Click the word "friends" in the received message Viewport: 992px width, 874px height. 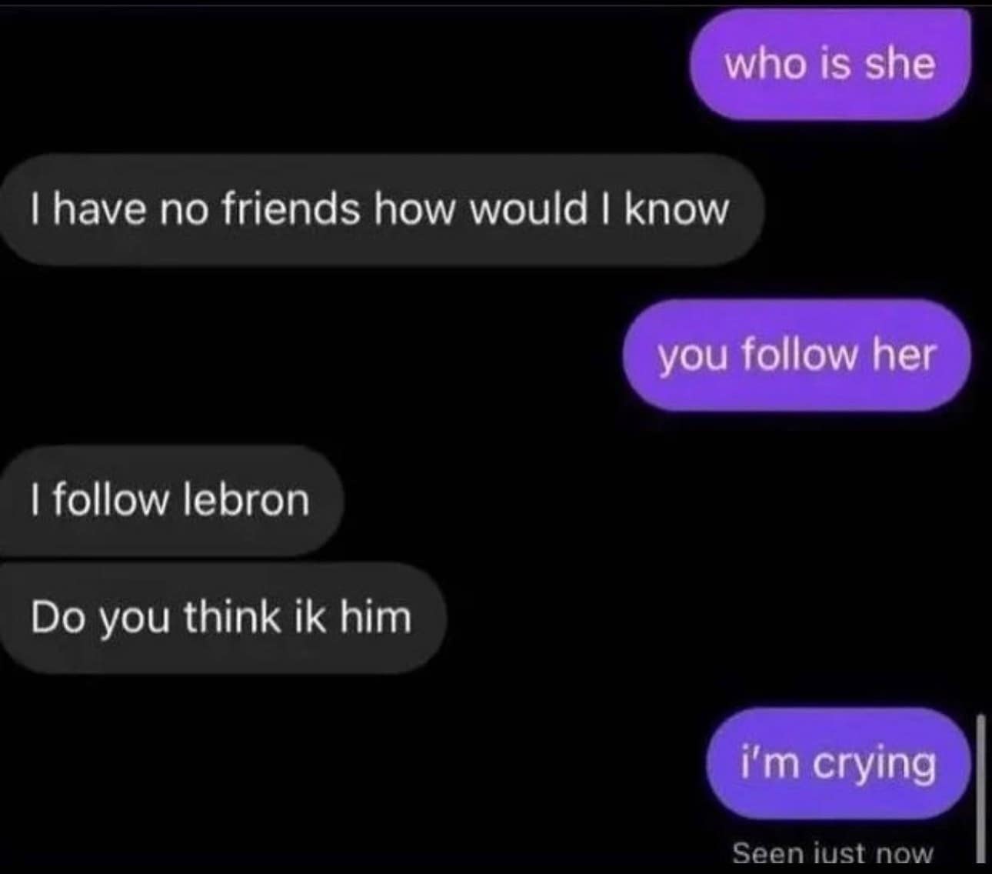[291, 209]
